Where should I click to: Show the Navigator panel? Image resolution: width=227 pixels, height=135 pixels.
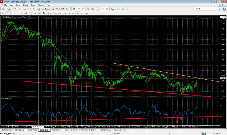click(24, 9)
